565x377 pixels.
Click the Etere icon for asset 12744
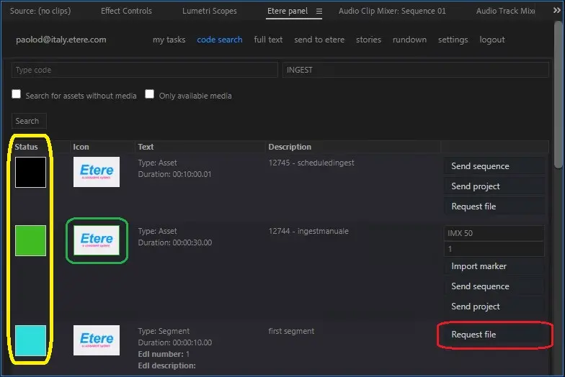97,240
